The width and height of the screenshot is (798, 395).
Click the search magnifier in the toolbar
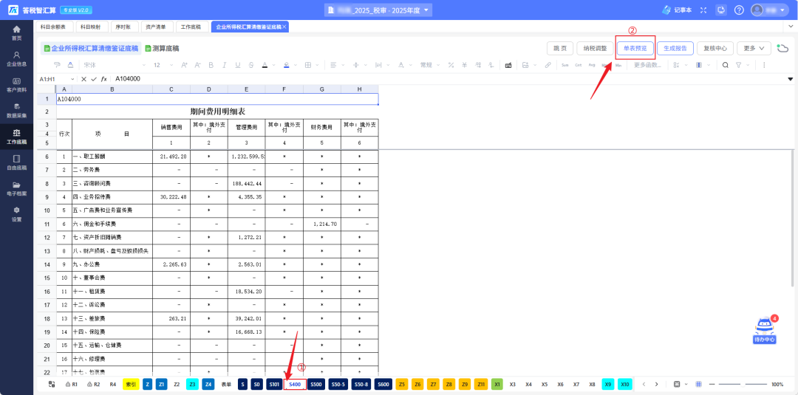(x=726, y=65)
